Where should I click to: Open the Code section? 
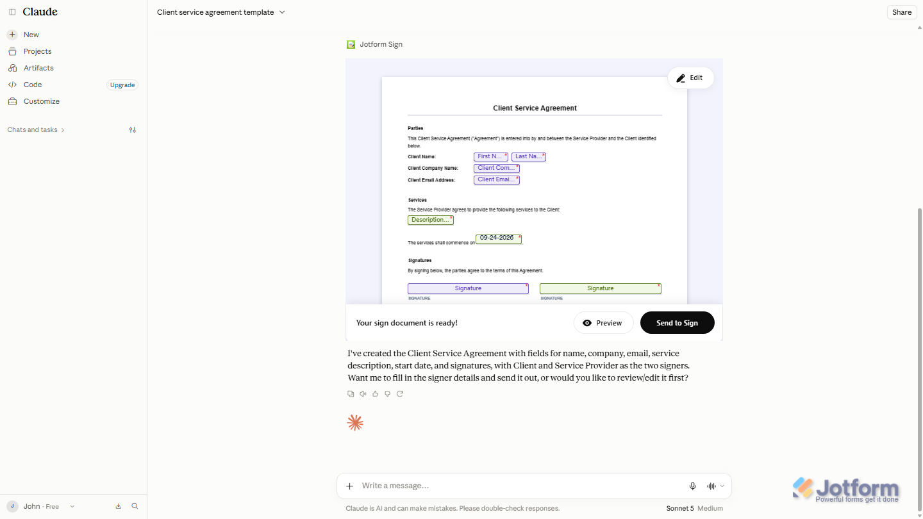pyautogui.click(x=33, y=85)
